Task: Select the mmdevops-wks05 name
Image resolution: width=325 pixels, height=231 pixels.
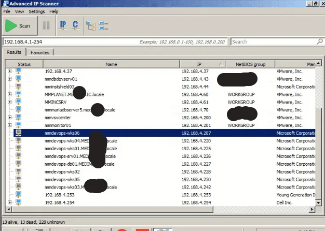Action: click(x=62, y=180)
